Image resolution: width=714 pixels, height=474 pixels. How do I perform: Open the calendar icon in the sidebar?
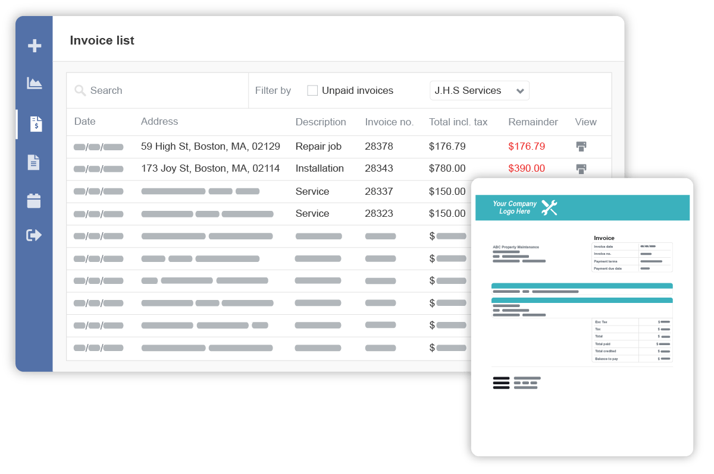click(34, 200)
